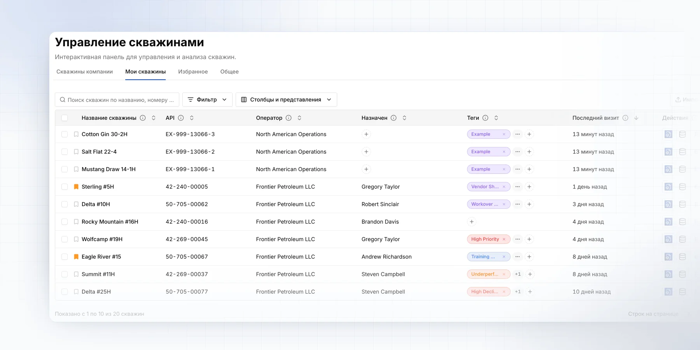
Task: Unbookmark the Eagle River #15 well
Action: (x=76, y=257)
